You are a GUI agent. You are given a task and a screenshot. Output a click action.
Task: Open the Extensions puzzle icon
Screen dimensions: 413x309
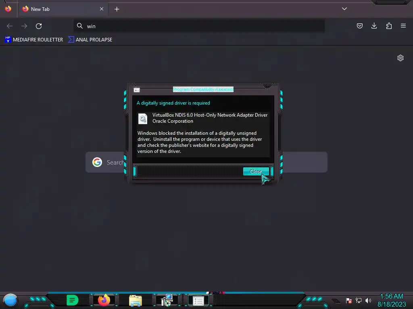click(389, 26)
